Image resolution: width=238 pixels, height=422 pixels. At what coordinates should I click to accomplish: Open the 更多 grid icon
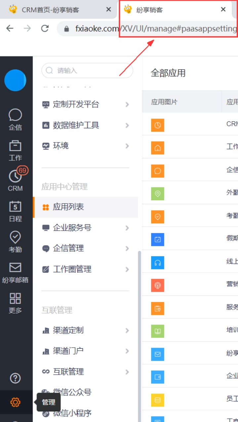coord(15,303)
